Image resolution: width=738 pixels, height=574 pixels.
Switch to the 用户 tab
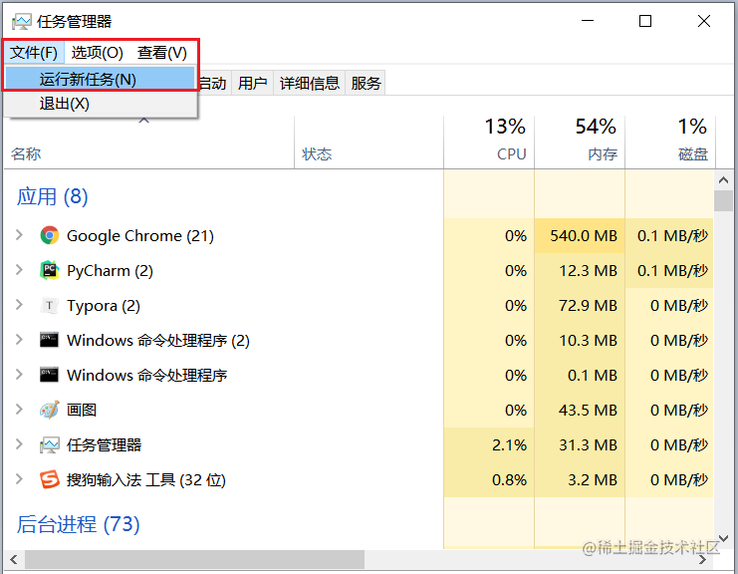click(252, 84)
